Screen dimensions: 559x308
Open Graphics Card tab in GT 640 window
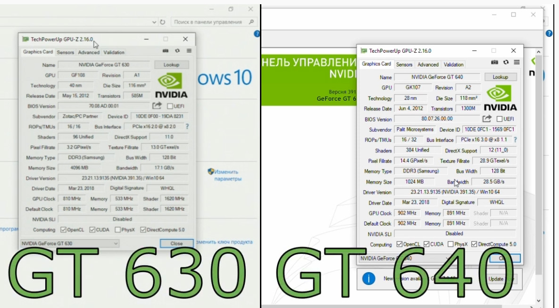click(376, 64)
